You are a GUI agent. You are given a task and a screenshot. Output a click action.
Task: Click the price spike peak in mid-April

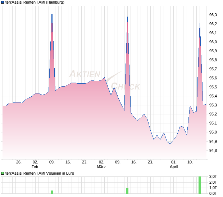(x=200, y=23)
